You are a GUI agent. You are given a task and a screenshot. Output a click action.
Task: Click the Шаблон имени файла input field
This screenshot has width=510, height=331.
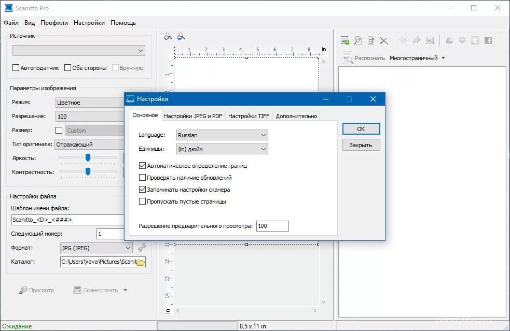tap(68, 220)
